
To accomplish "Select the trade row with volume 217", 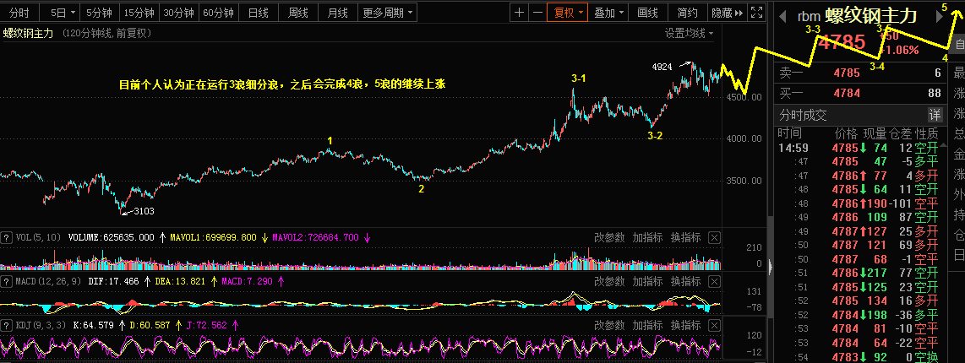I will click(x=859, y=272).
